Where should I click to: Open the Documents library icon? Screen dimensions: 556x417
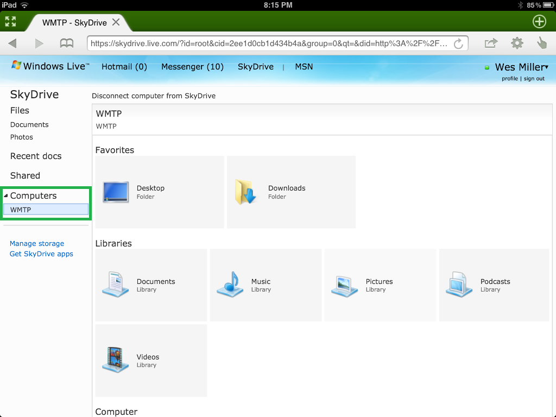[116, 285]
